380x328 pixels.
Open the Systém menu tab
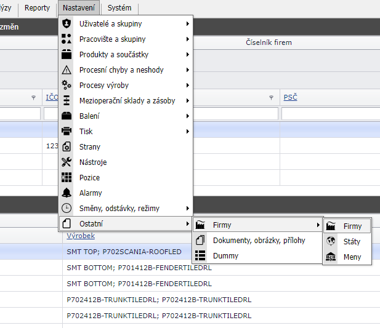(x=119, y=8)
